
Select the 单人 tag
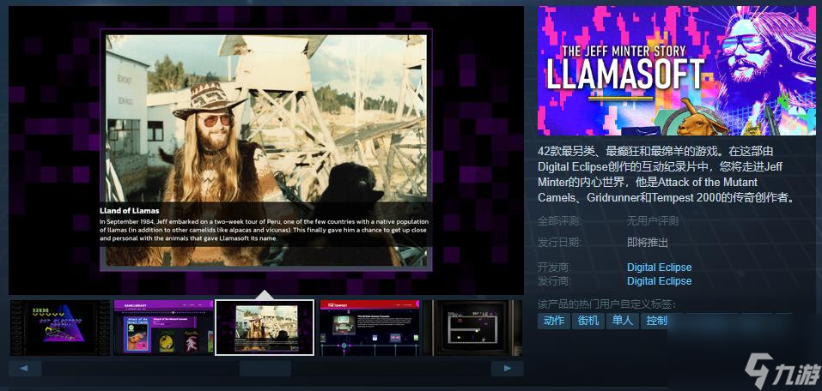pyautogui.click(x=622, y=321)
